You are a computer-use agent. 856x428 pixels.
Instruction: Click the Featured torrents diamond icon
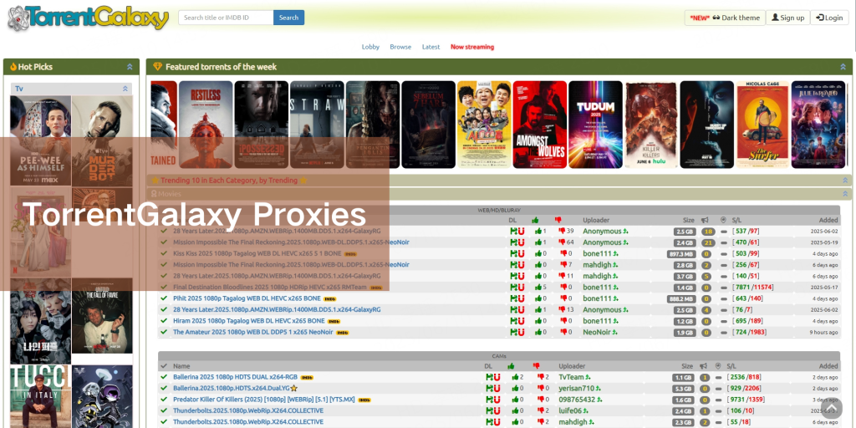(158, 67)
